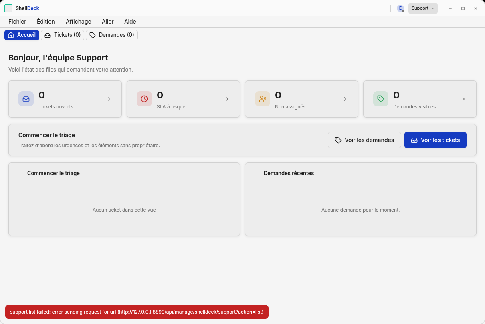This screenshot has width=485, height=324.
Task: Open the Aller menu
Action: [108, 22]
